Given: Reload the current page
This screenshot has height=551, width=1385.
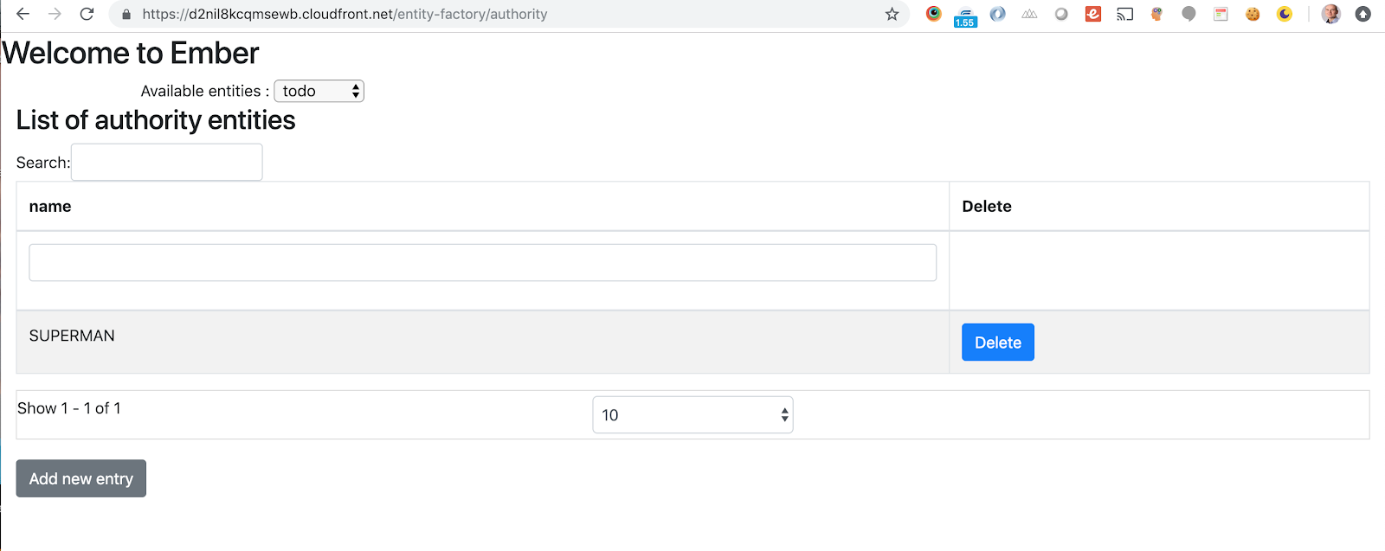Looking at the screenshot, I should 87,14.
